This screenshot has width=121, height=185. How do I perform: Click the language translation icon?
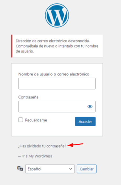click(20, 169)
